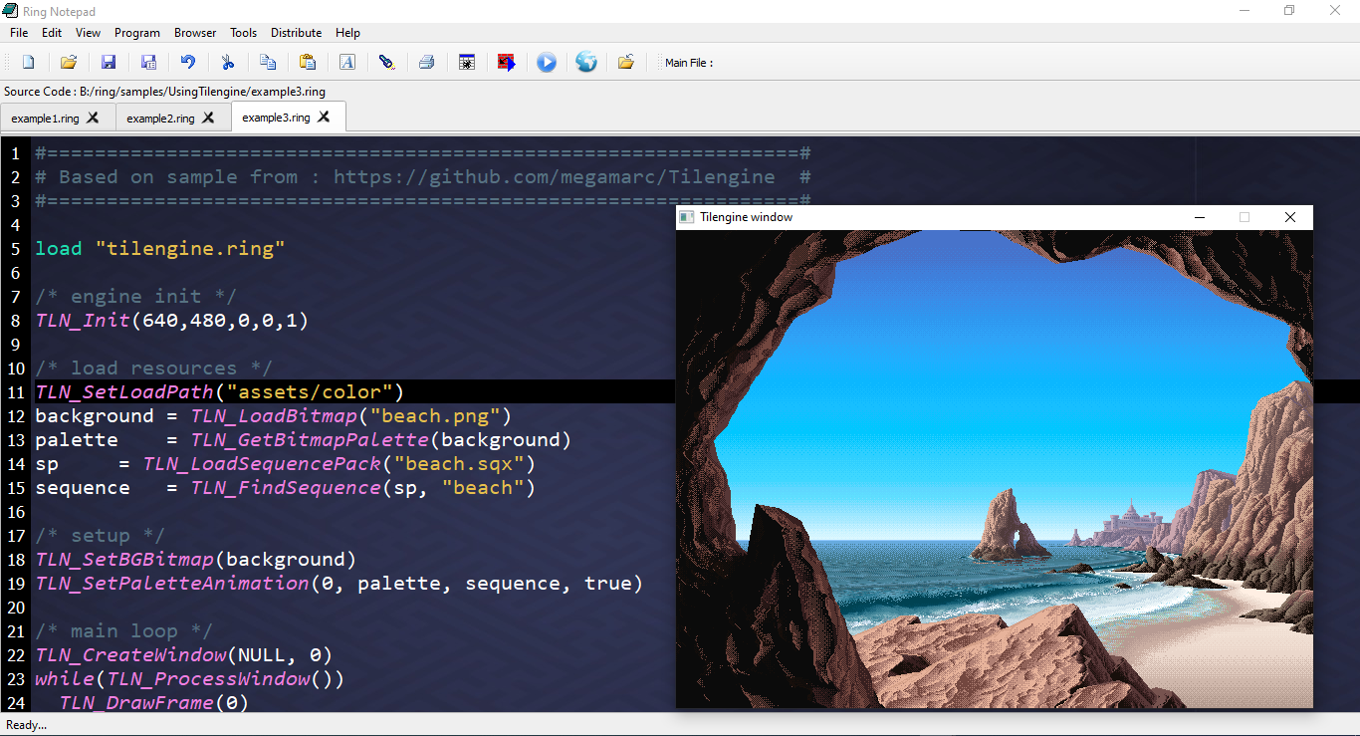Switch to the example2.ring tab
This screenshot has width=1360, height=736.
click(159, 117)
